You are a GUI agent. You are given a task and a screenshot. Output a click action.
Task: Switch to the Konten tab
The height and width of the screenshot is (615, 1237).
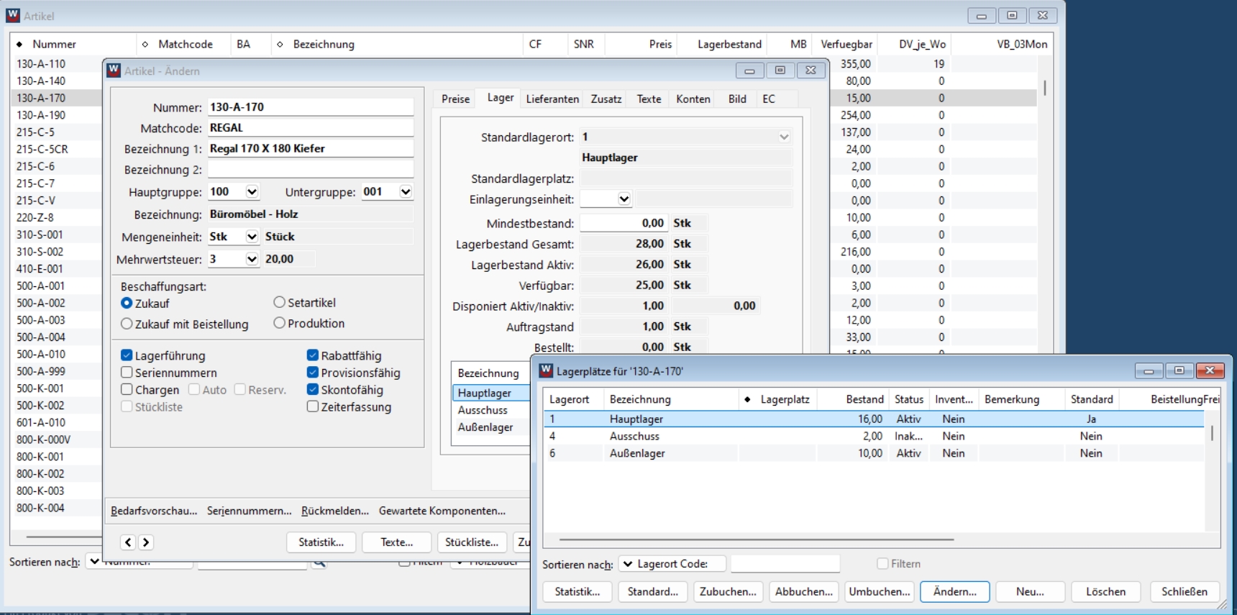tap(693, 99)
